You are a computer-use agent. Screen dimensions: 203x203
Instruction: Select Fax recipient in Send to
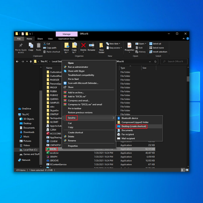139,134
